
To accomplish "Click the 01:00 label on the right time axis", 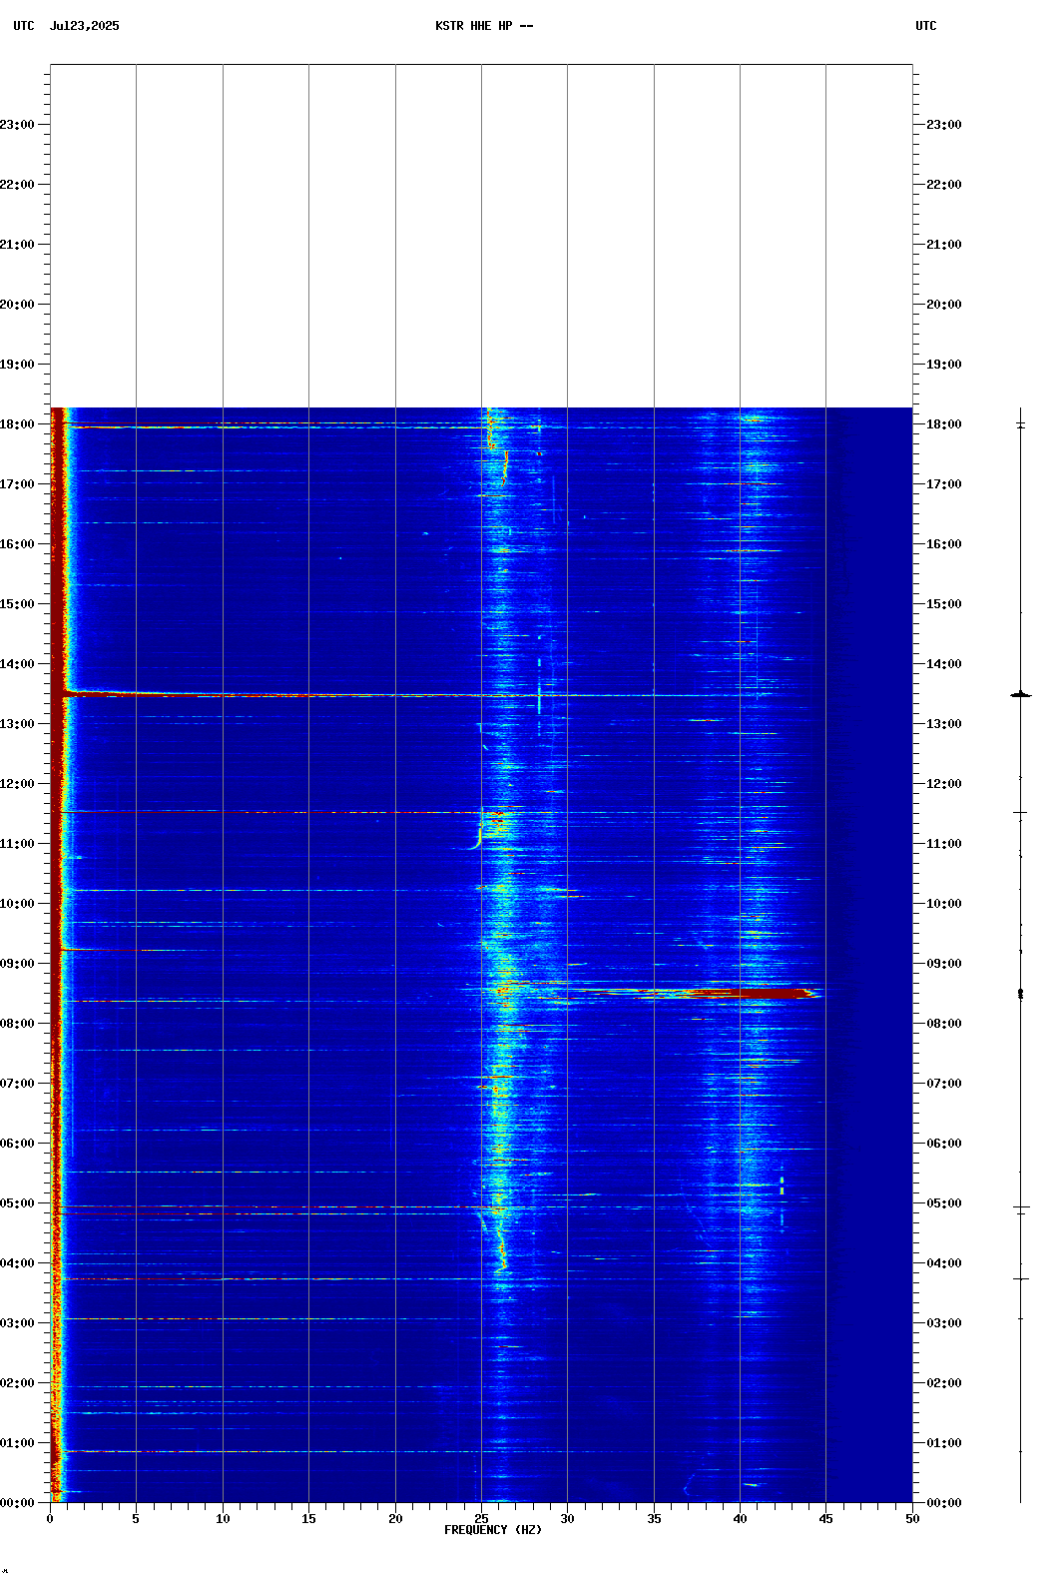I will [944, 1443].
